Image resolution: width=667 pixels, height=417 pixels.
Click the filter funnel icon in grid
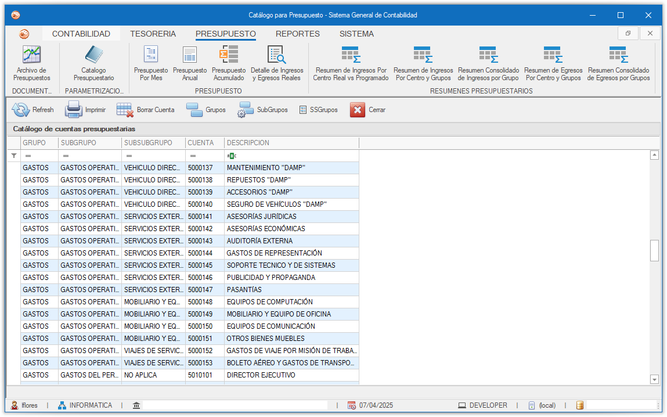pos(14,156)
